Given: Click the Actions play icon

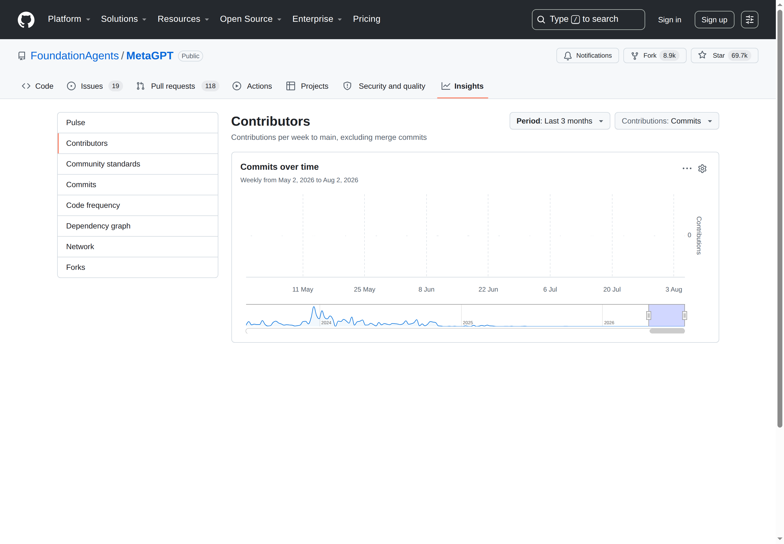Looking at the screenshot, I should click(237, 86).
